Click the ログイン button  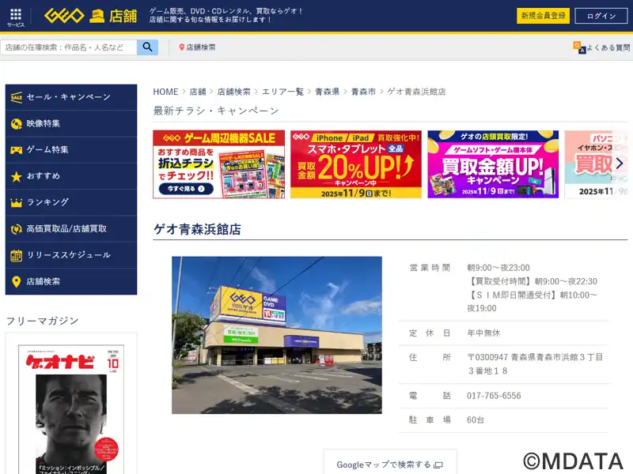601,16
